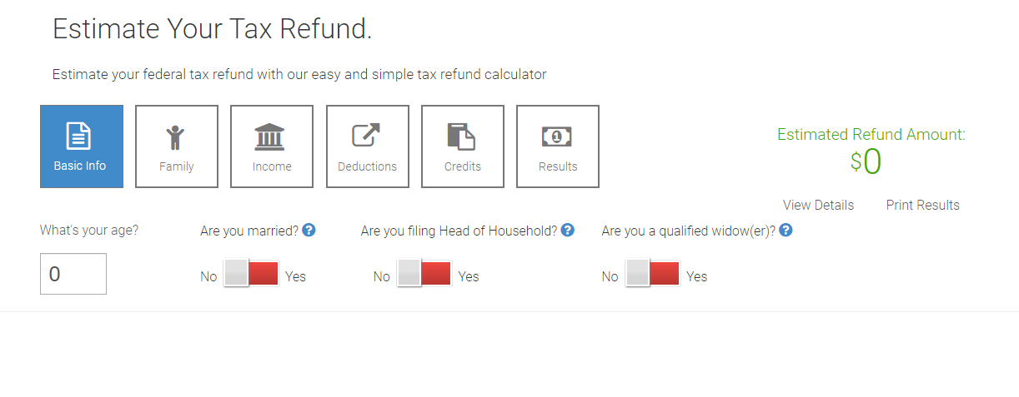Click the estimated refund $0 amount

866,161
